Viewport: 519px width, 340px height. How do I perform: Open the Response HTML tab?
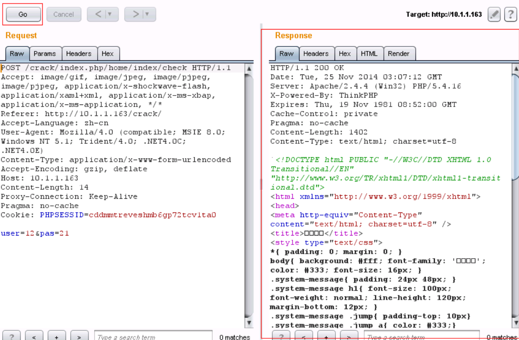click(x=369, y=54)
